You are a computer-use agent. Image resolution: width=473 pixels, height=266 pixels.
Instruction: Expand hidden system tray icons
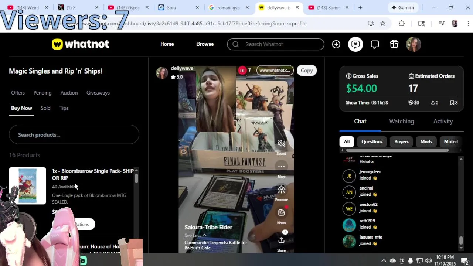point(384,260)
